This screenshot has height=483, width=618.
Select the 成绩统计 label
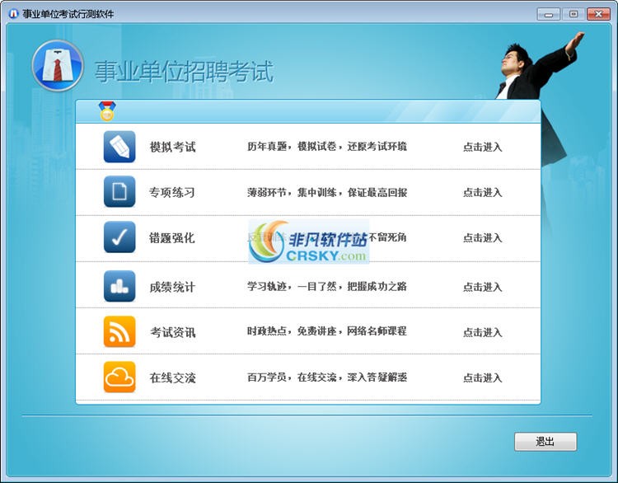click(x=172, y=287)
